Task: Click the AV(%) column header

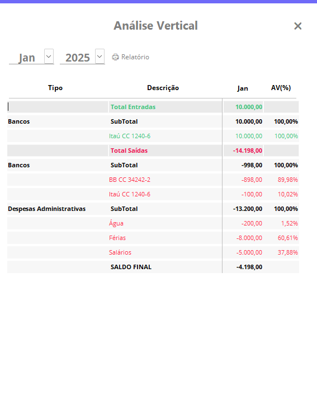Action: [281, 88]
